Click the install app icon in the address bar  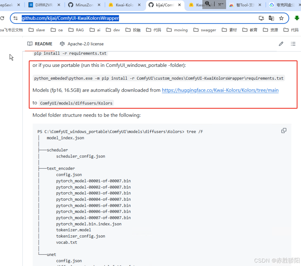pyautogui.click(x=261, y=18)
